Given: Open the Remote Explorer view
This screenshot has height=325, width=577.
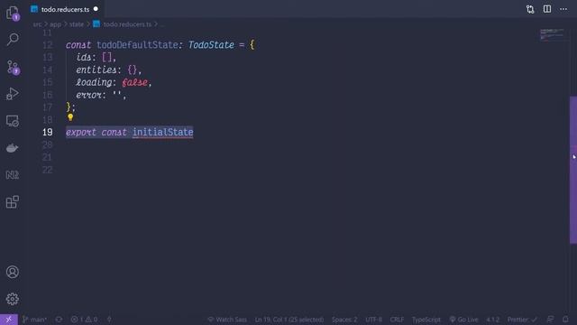Looking at the screenshot, I should click(12, 121).
